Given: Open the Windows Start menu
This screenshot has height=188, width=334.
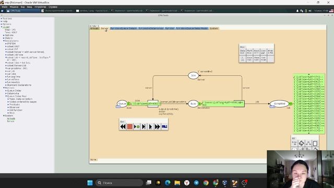Looking at the screenshot, I should point(90,183).
